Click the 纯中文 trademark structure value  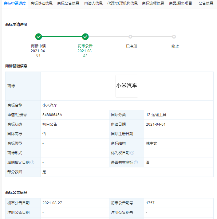point(152,143)
